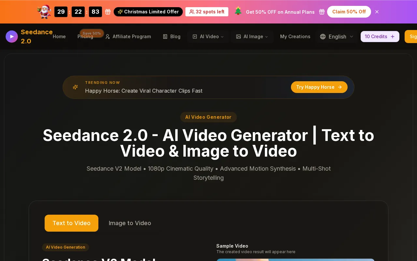This screenshot has height=261, width=417.
Task: Click the Affiliate Program person icon
Action: pyautogui.click(x=108, y=37)
